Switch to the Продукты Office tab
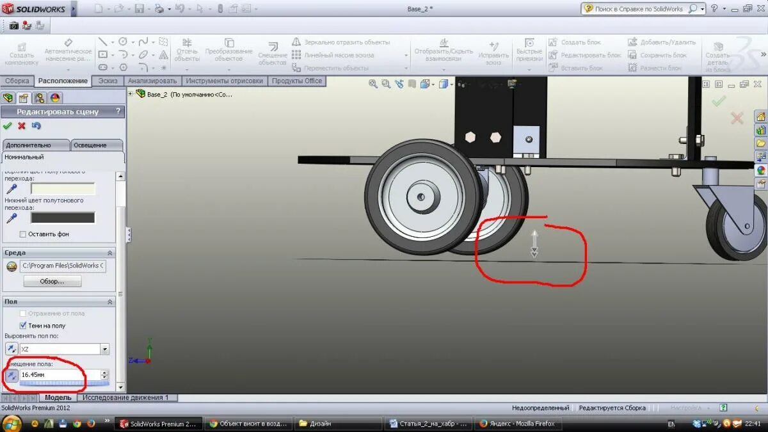 point(296,81)
